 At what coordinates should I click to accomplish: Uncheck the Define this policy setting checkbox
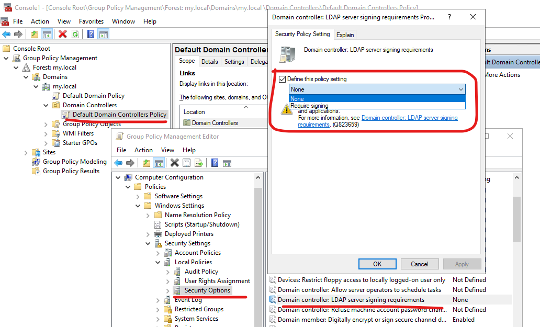point(283,79)
